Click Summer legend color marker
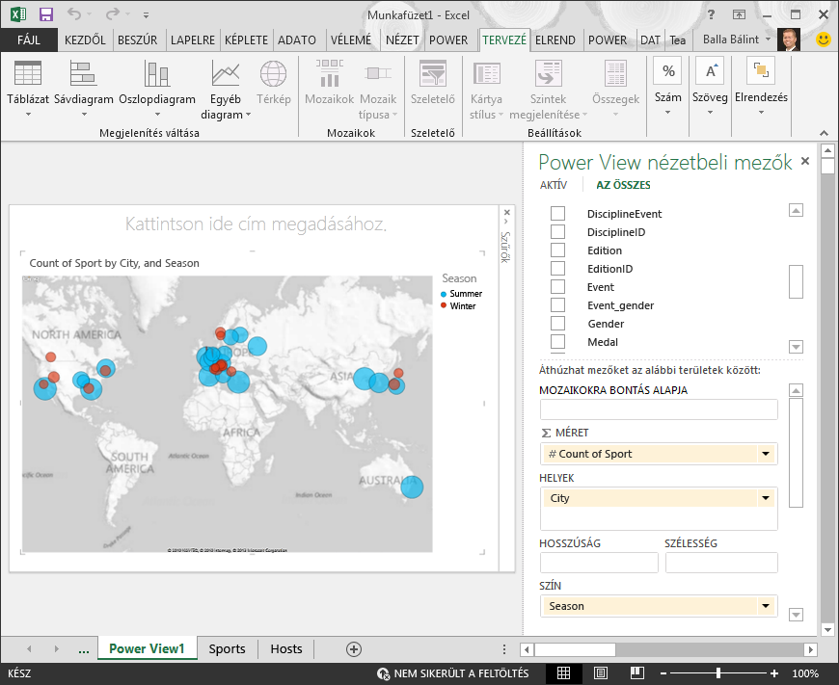This screenshot has width=839, height=685. point(444,294)
